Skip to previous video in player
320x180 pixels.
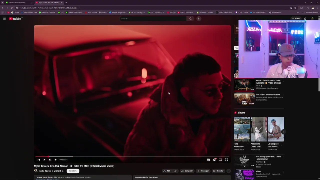(39, 160)
